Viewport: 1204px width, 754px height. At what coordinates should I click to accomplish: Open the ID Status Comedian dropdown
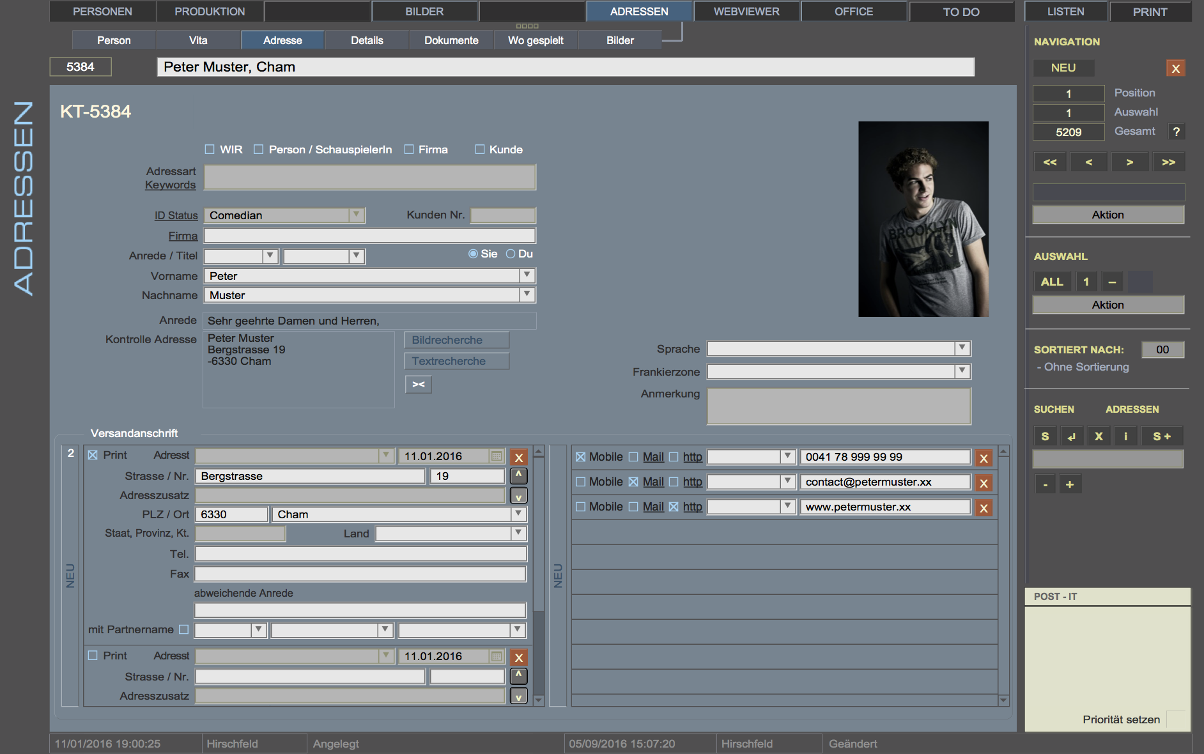tap(357, 215)
